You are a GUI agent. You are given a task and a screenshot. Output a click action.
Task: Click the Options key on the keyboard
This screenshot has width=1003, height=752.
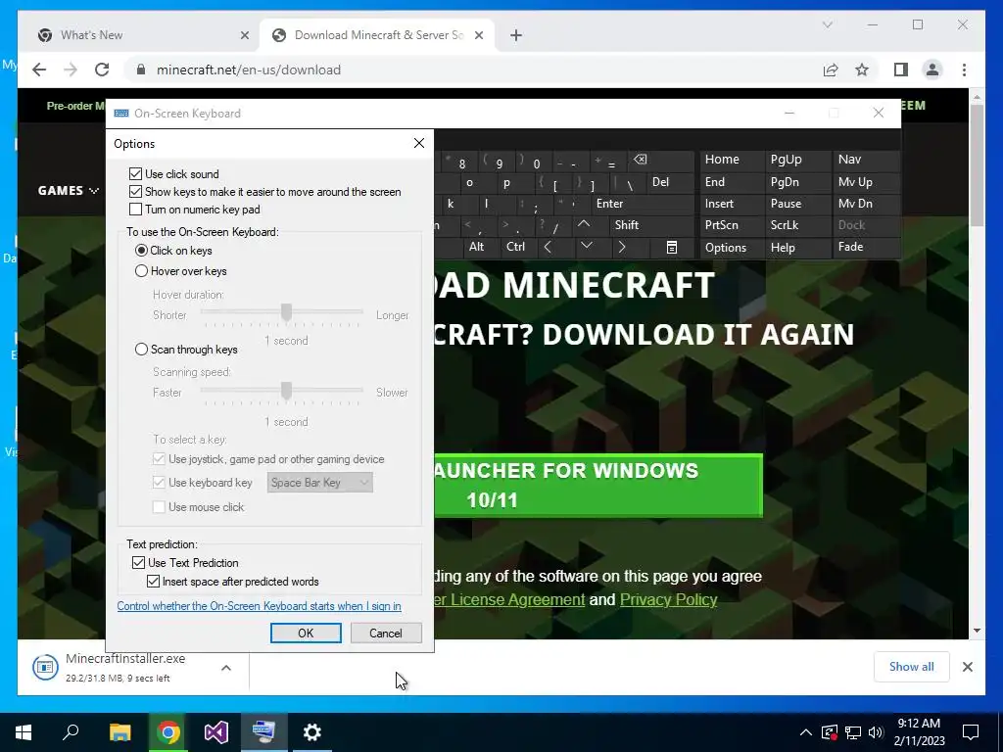[726, 248]
